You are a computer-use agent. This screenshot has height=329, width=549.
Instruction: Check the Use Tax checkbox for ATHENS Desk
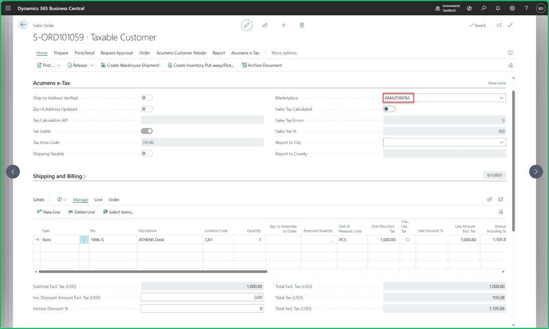(408, 239)
